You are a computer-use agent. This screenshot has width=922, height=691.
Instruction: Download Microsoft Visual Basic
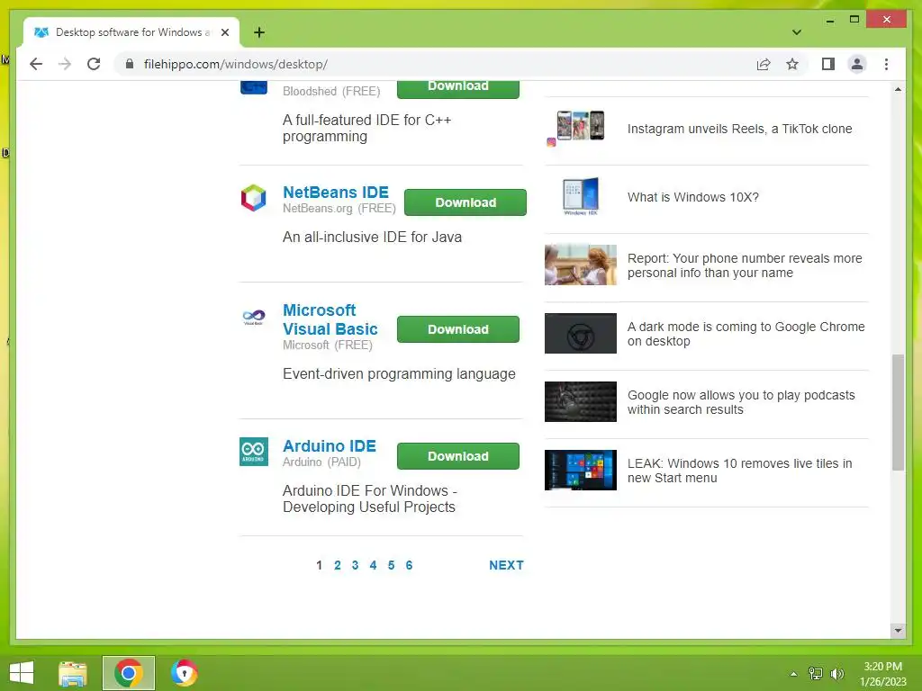pos(458,329)
